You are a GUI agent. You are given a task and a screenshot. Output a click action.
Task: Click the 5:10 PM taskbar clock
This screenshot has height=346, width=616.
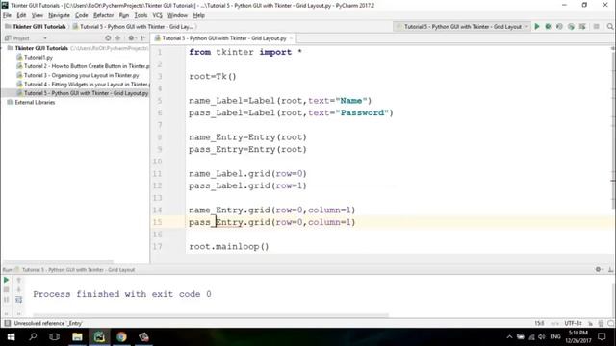pyautogui.click(x=578, y=337)
